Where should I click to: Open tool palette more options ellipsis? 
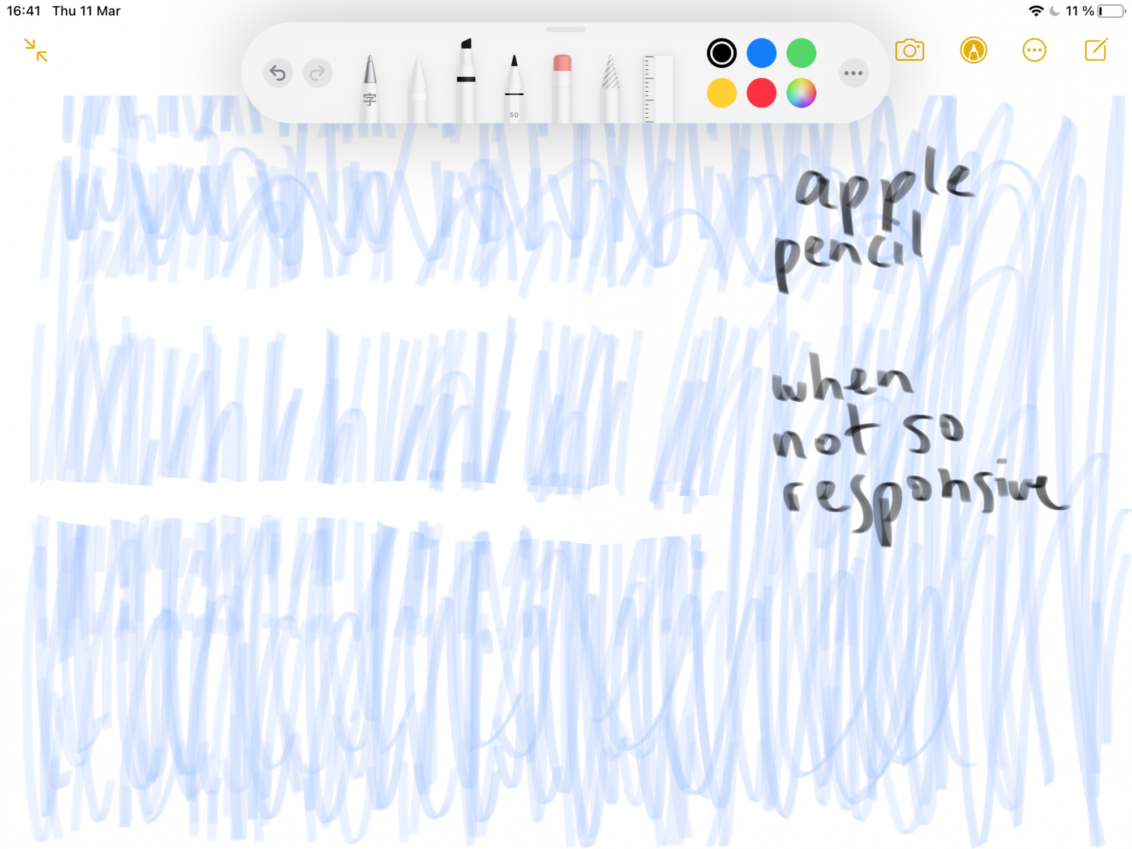853,73
